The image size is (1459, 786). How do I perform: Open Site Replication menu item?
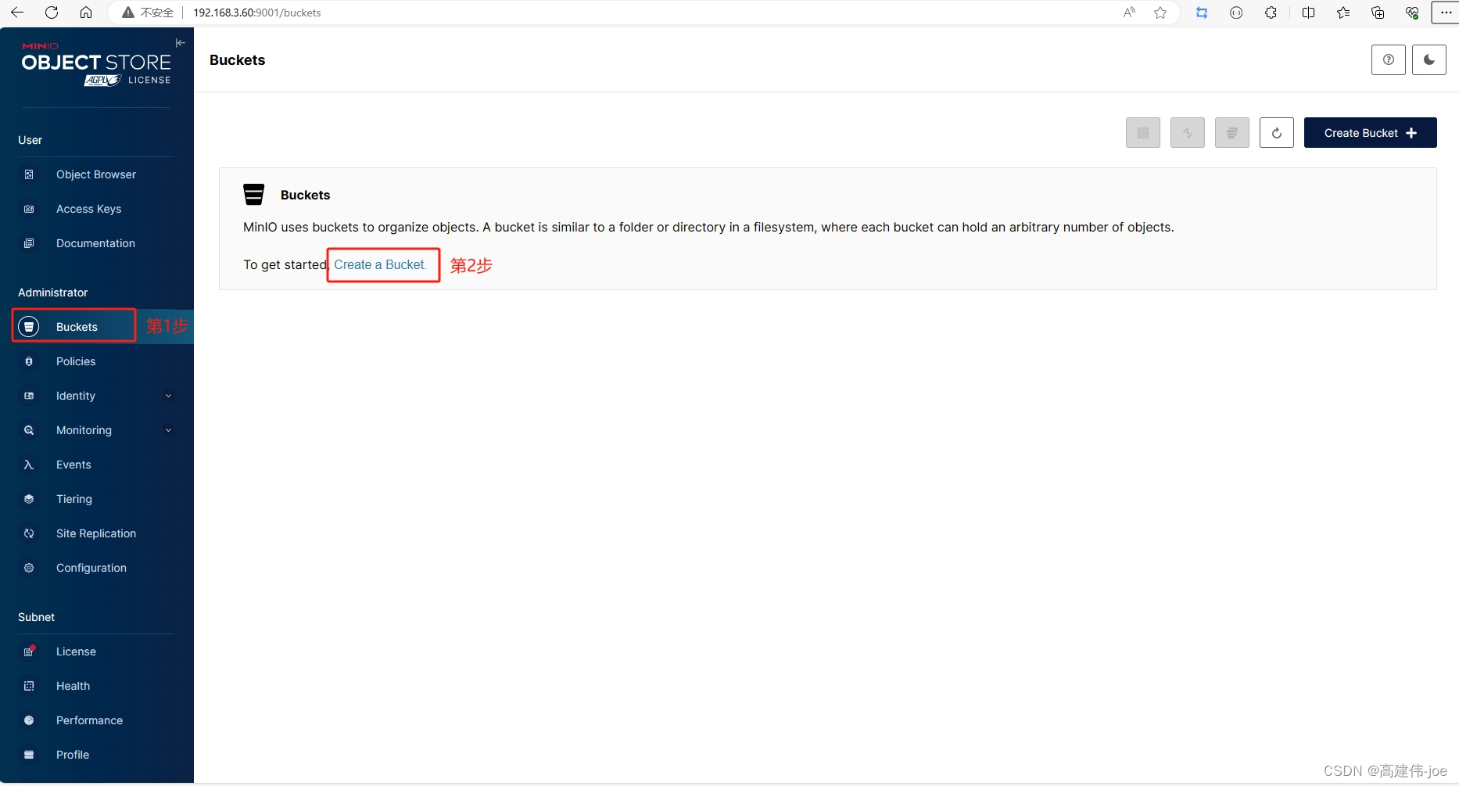96,533
